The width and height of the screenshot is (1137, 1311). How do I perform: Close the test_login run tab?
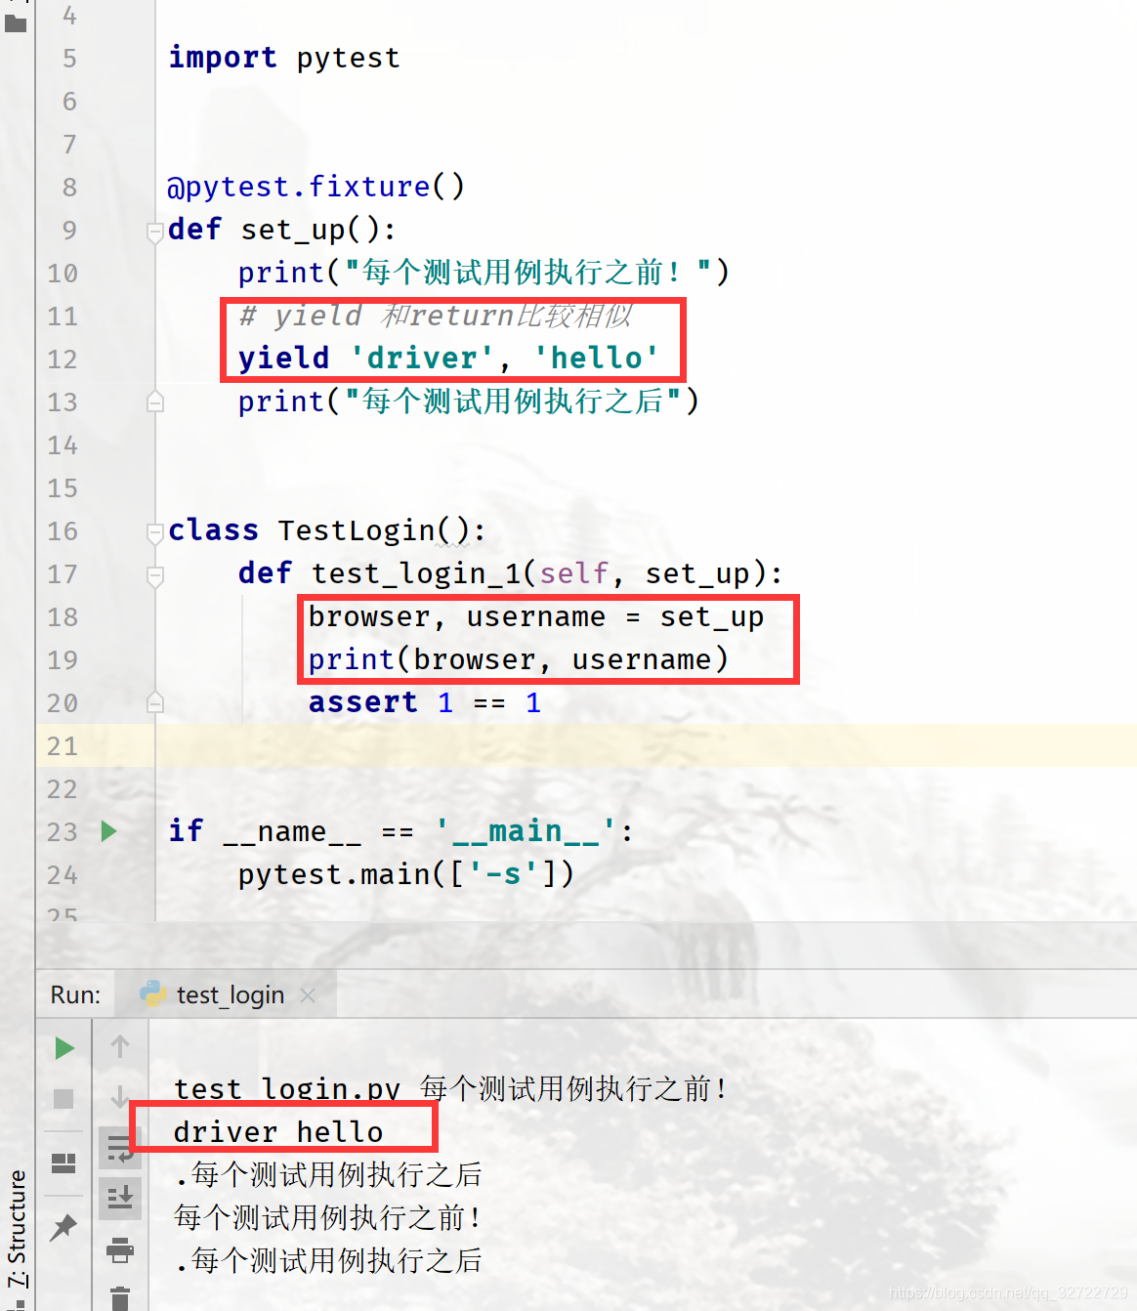(308, 994)
